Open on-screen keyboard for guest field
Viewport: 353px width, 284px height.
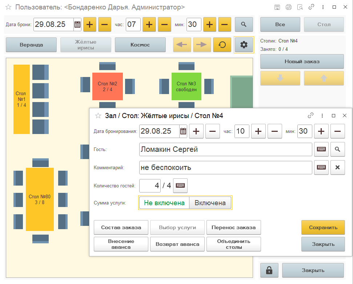click(x=321, y=149)
